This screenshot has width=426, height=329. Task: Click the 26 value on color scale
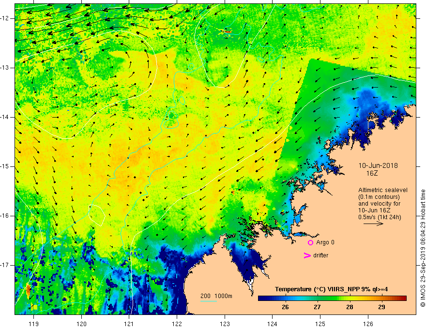(285, 307)
